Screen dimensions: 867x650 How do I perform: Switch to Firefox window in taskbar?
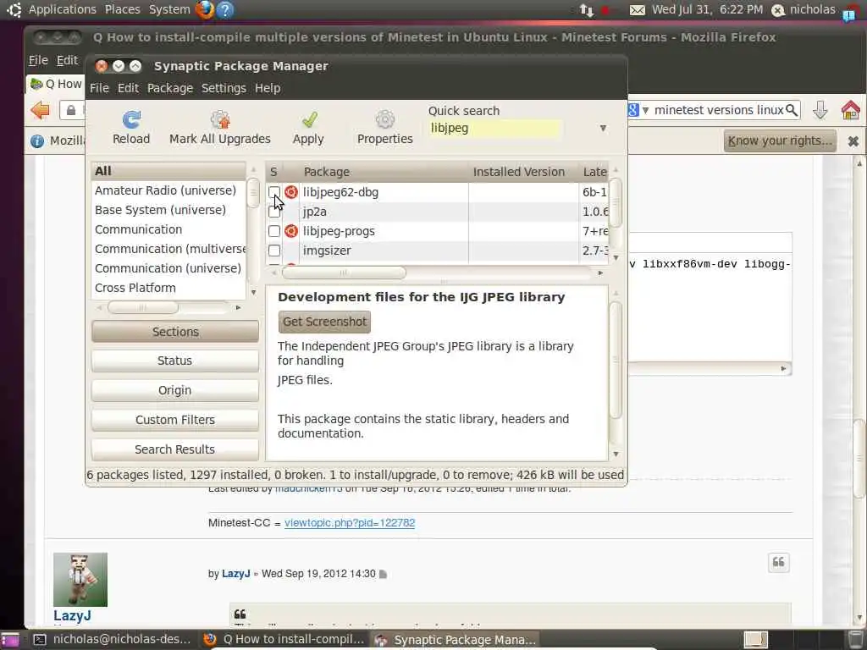[284, 640]
